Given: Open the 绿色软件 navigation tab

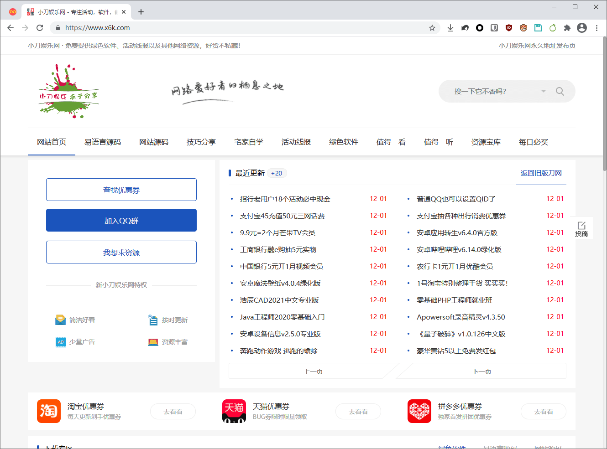Looking at the screenshot, I should click(x=344, y=142).
